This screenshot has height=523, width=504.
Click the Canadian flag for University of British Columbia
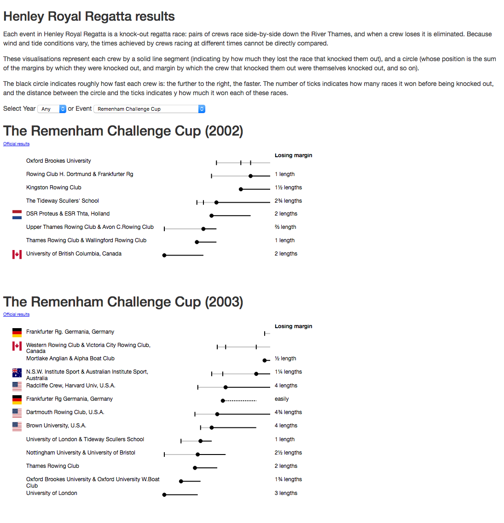17,254
